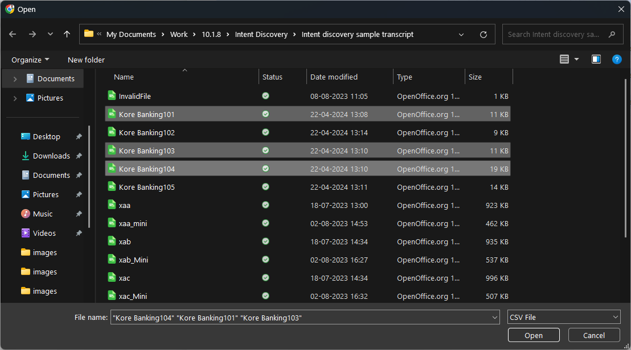Click the Open button
The image size is (631, 350).
click(x=534, y=335)
